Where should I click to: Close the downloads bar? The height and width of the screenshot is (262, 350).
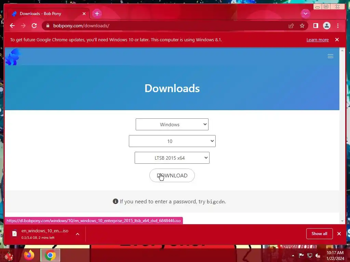pos(339,233)
